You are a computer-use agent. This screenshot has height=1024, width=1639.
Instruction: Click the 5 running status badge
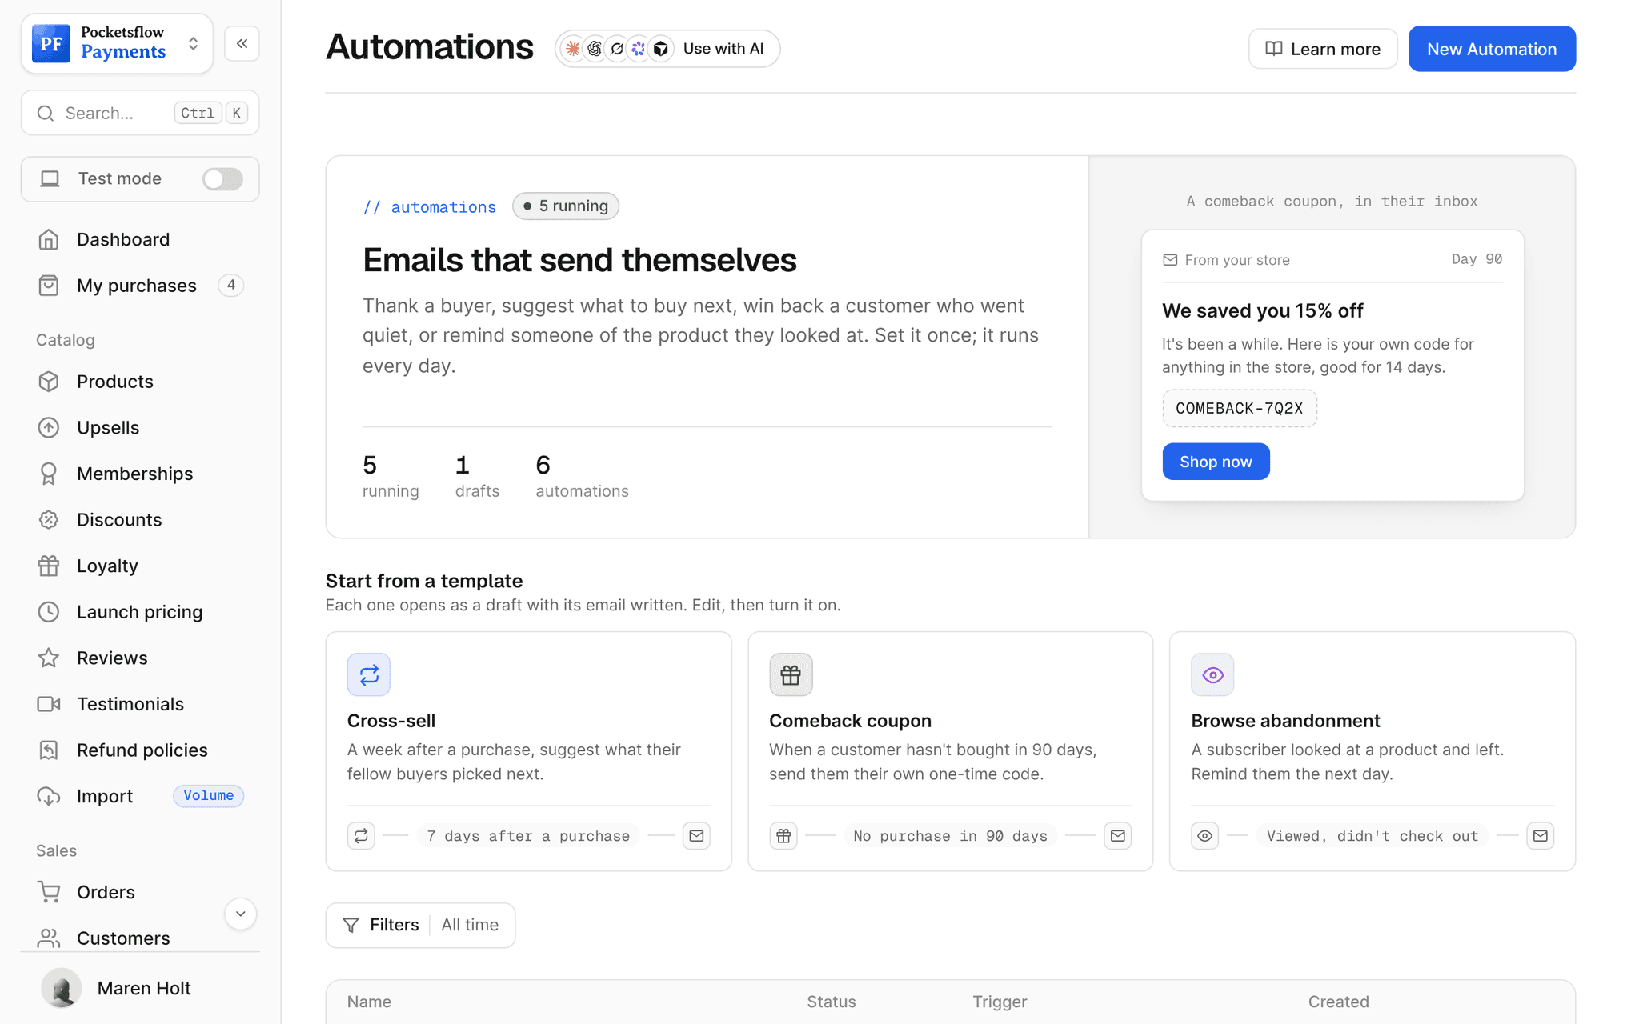(x=566, y=206)
